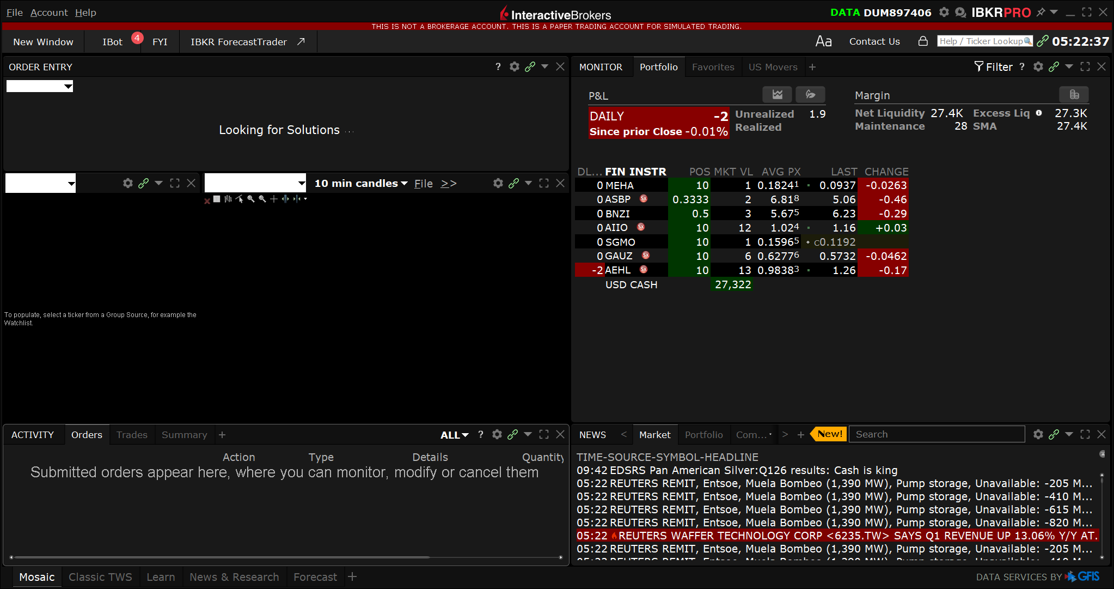Show the P&L chart view icon

click(777, 94)
